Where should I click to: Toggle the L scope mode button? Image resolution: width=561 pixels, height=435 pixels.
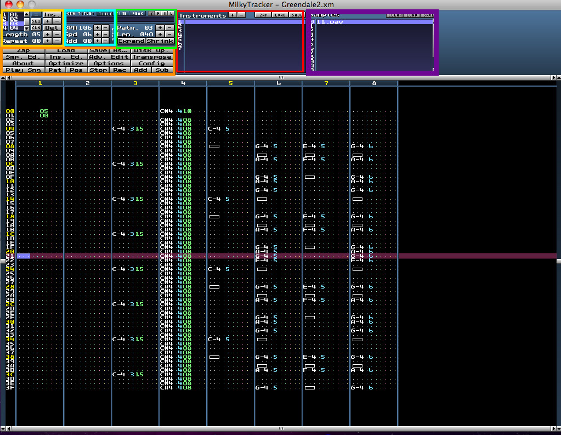pyautogui.click(x=171, y=14)
